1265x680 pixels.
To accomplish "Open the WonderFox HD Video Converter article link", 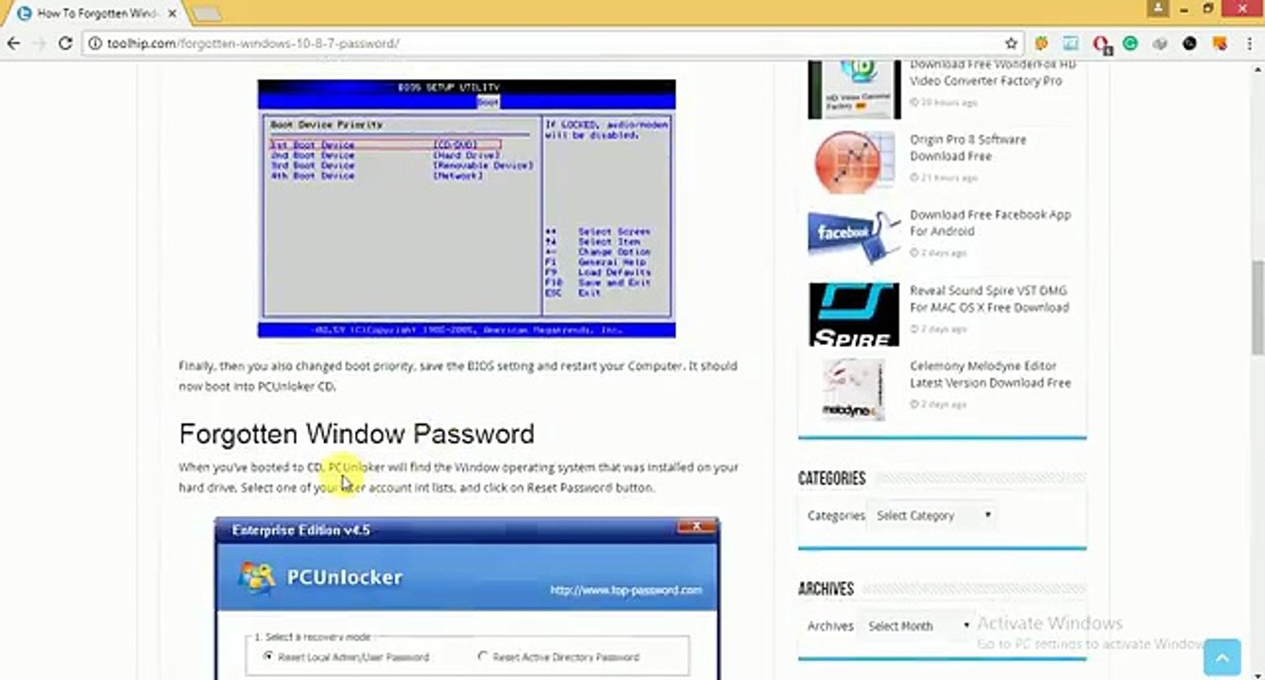I will point(992,73).
